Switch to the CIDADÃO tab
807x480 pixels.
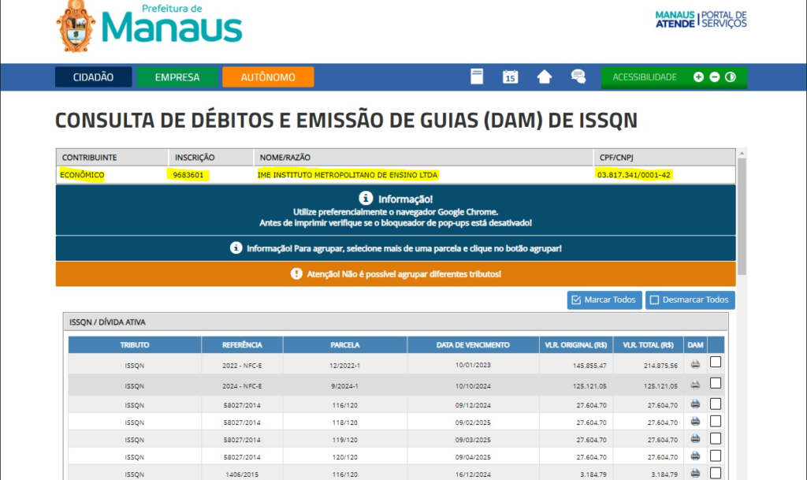click(x=93, y=77)
